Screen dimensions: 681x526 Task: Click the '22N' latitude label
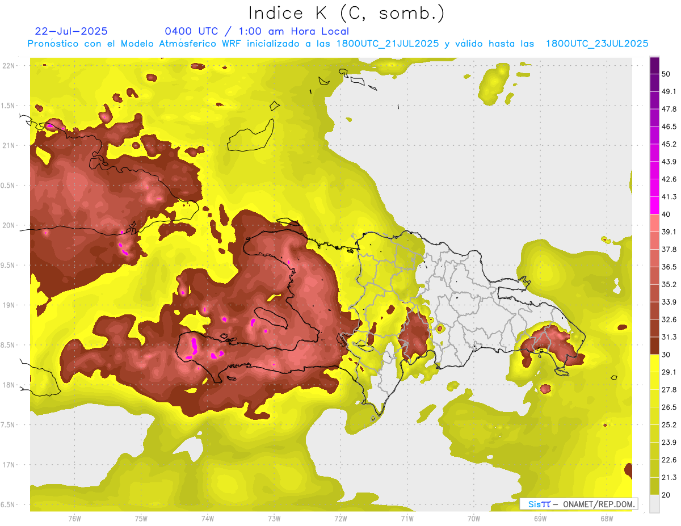point(8,66)
